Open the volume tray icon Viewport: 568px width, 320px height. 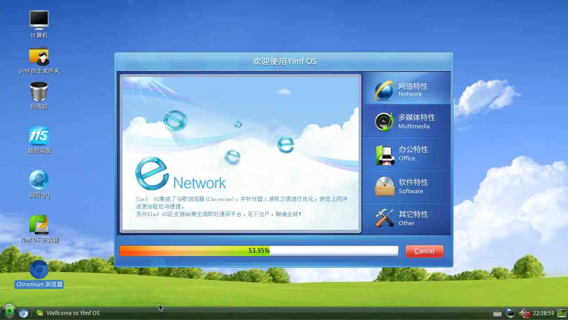(525, 313)
